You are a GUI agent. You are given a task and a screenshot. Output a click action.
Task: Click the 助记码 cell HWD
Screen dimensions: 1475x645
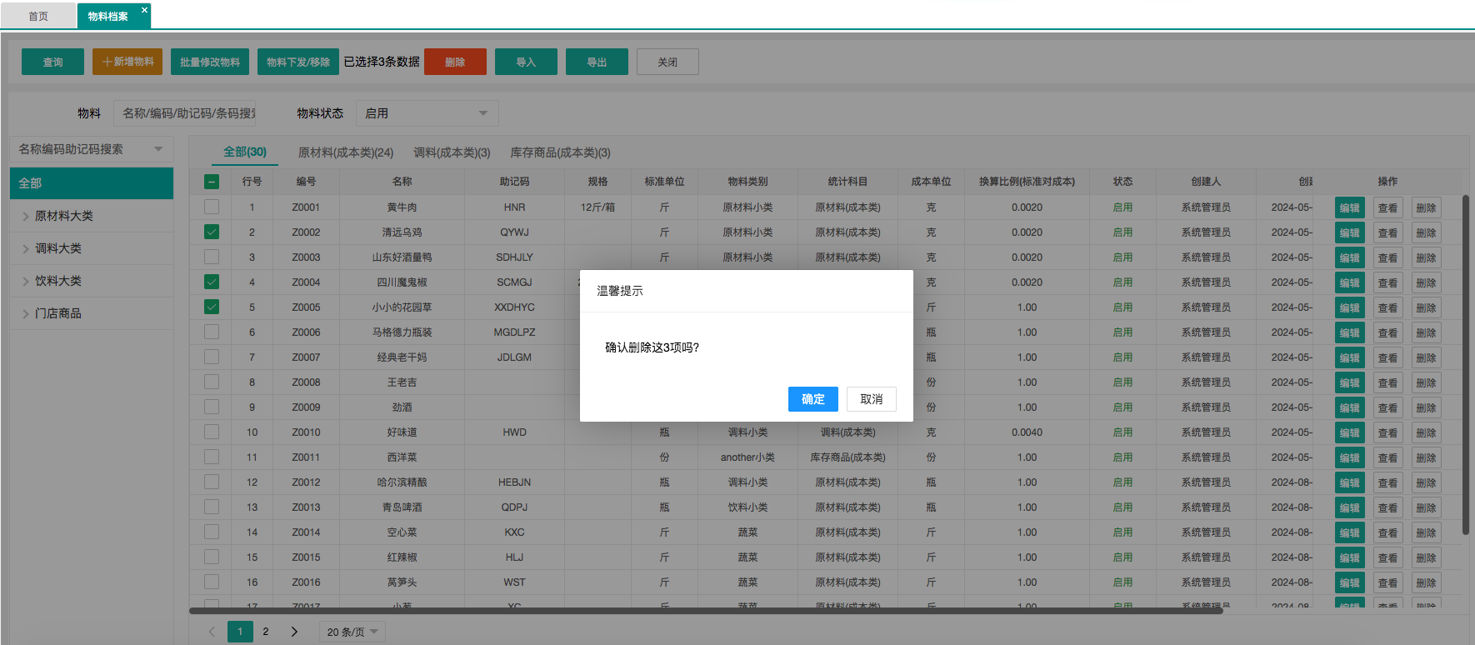click(x=514, y=432)
